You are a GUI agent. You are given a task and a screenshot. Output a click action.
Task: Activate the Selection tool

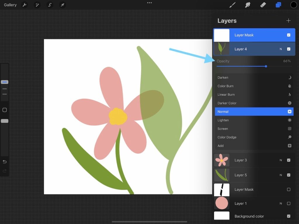pyautogui.click(x=50, y=5)
